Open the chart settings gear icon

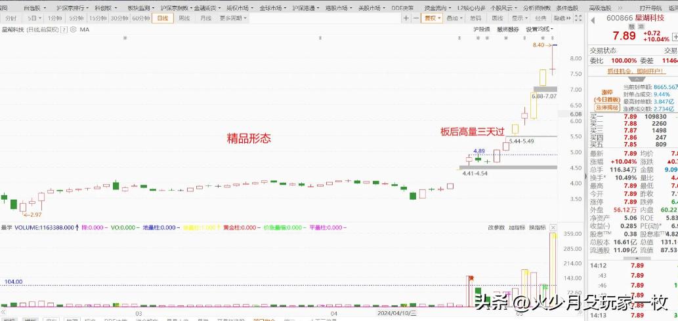73,29
